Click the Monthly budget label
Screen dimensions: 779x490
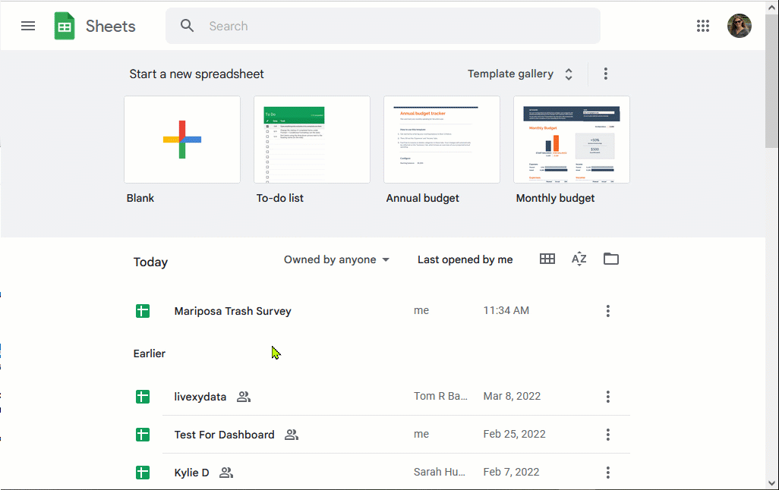(555, 198)
